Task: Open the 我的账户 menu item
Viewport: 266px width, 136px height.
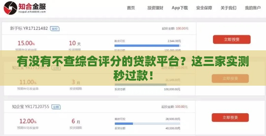Action: pos(253,8)
